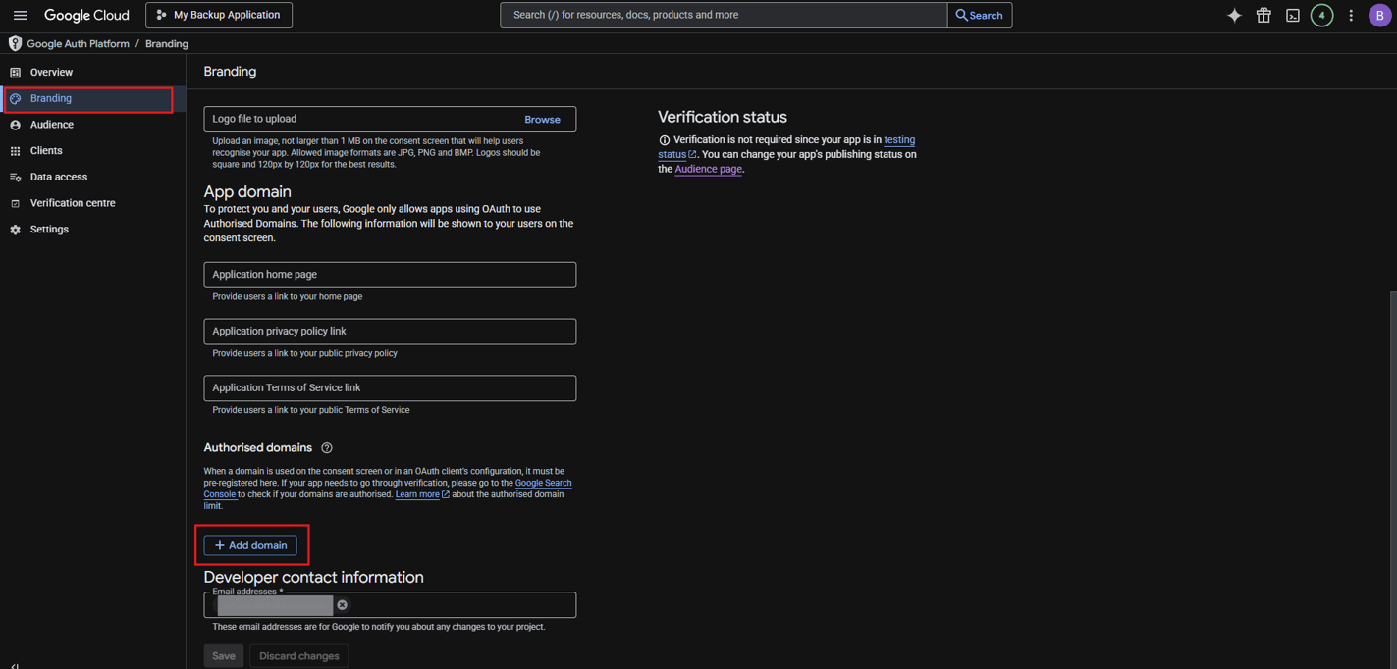Click the Save button
Image resolution: width=1397 pixels, height=669 pixels.
(x=224, y=656)
